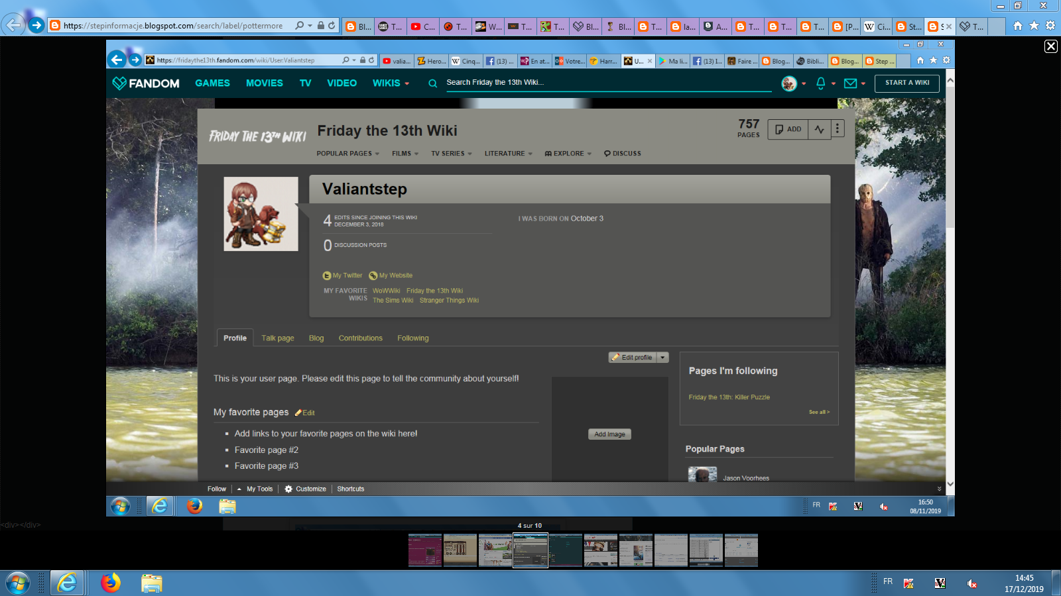Click the outer Internet Explorer forward arrow

click(36, 25)
